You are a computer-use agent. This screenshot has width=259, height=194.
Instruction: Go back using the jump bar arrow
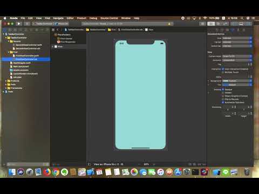click(58, 30)
